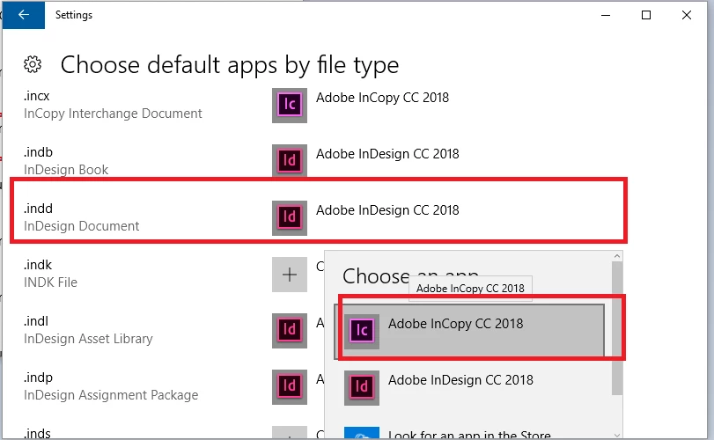
Task: Maximize the Settings window
Action: 645,15
